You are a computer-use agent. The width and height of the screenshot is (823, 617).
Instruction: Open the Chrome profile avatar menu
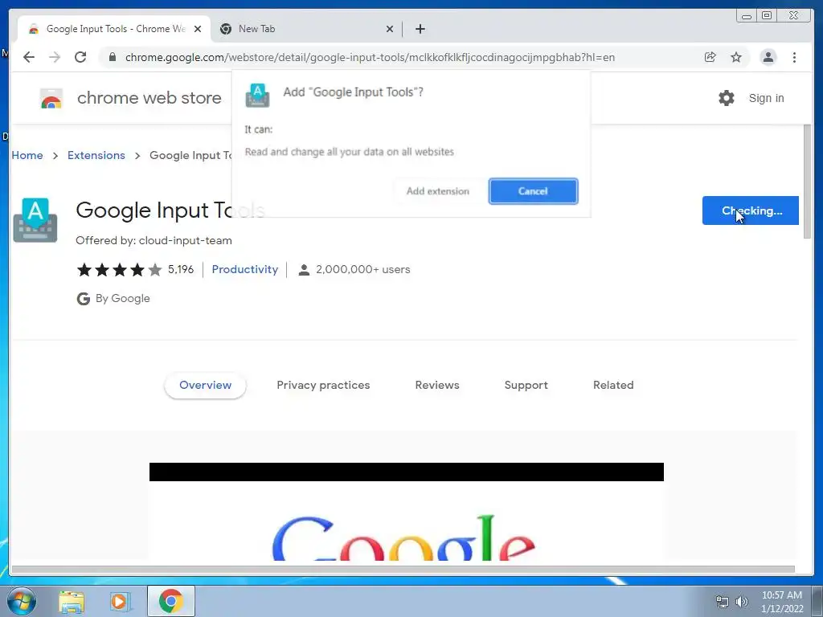(x=768, y=57)
